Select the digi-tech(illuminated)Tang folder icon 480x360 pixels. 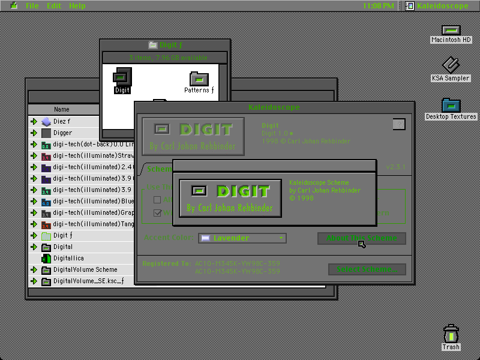[46, 224]
